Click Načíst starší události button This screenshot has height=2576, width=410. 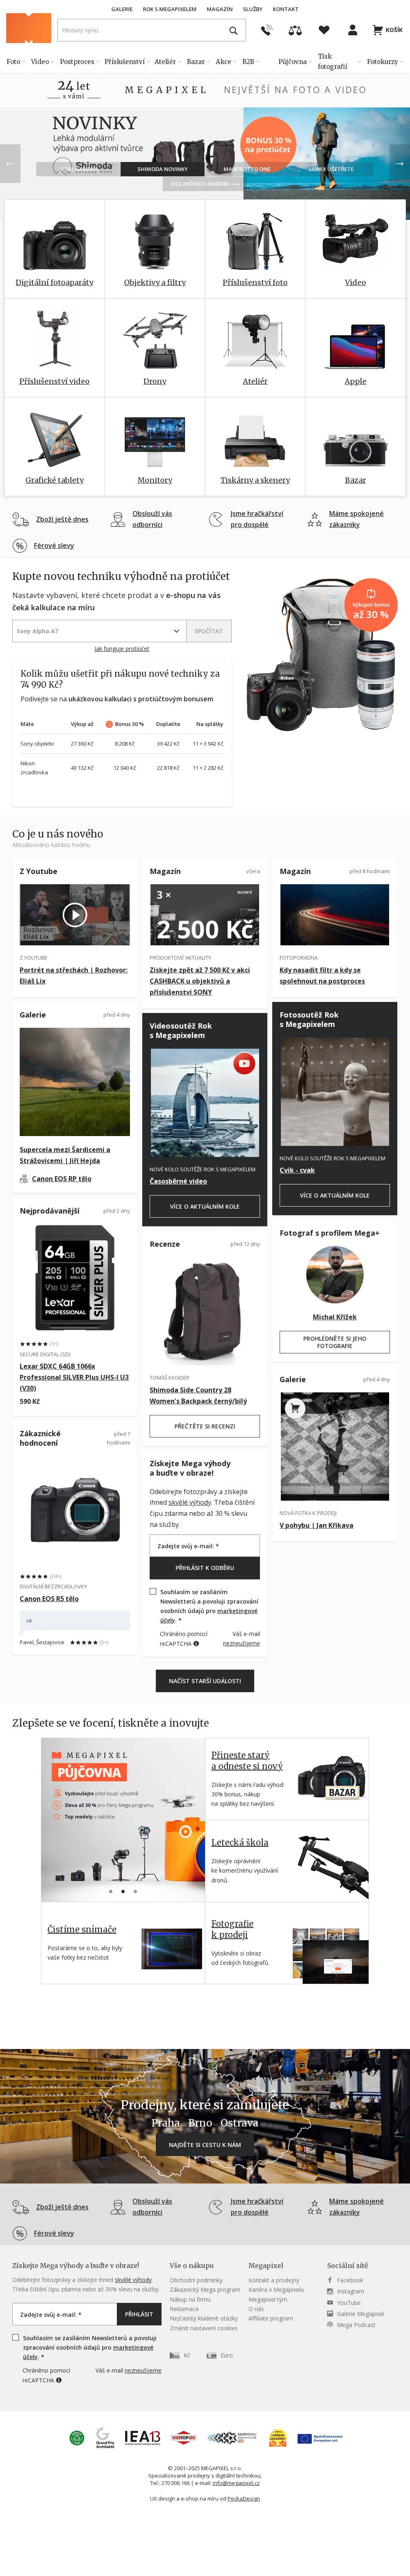(x=205, y=1681)
